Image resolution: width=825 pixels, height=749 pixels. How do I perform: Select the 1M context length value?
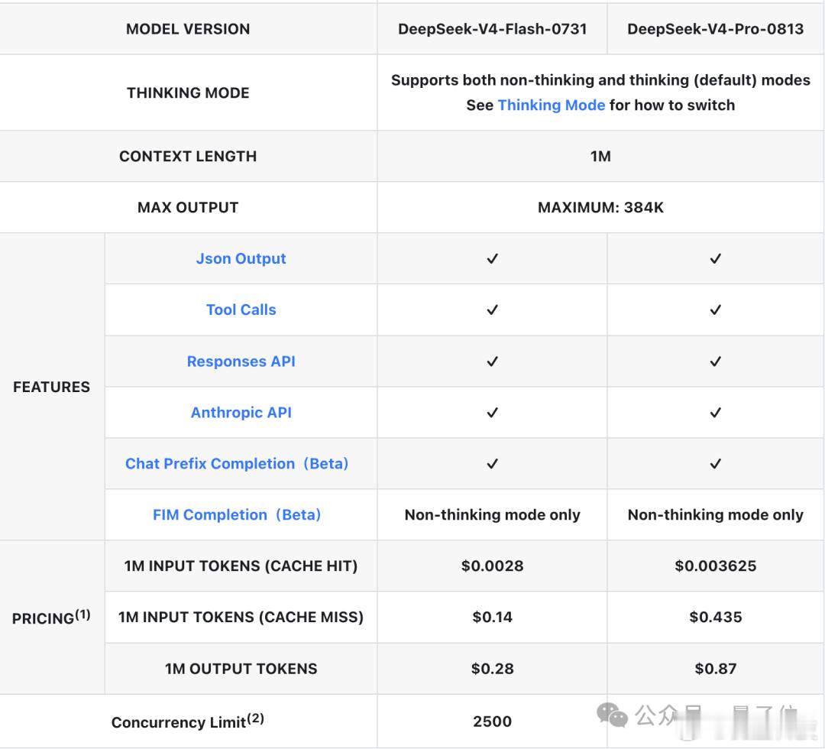click(x=600, y=157)
